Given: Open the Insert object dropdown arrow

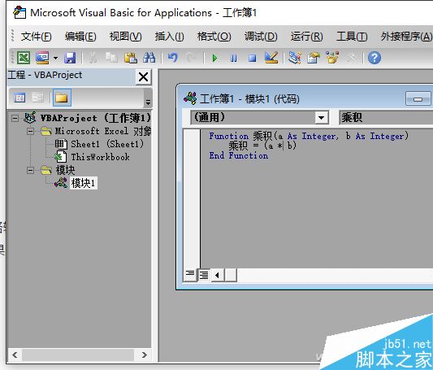Looking at the screenshot, I should 56,58.
